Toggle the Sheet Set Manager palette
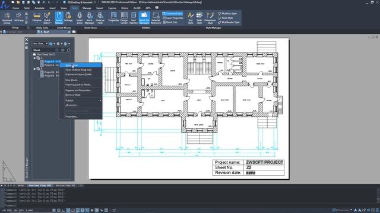 point(144,18)
